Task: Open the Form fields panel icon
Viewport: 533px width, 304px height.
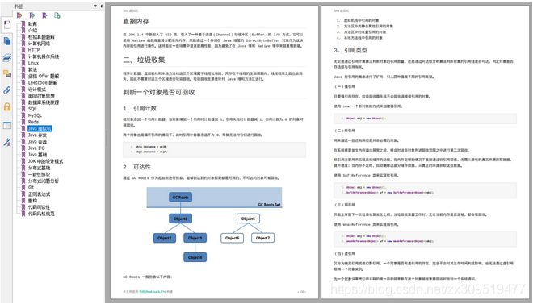Action: (x=6, y=125)
